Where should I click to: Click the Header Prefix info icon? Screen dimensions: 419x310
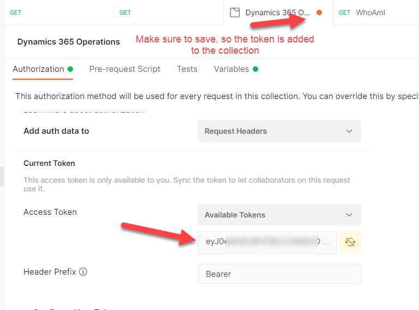pos(83,271)
